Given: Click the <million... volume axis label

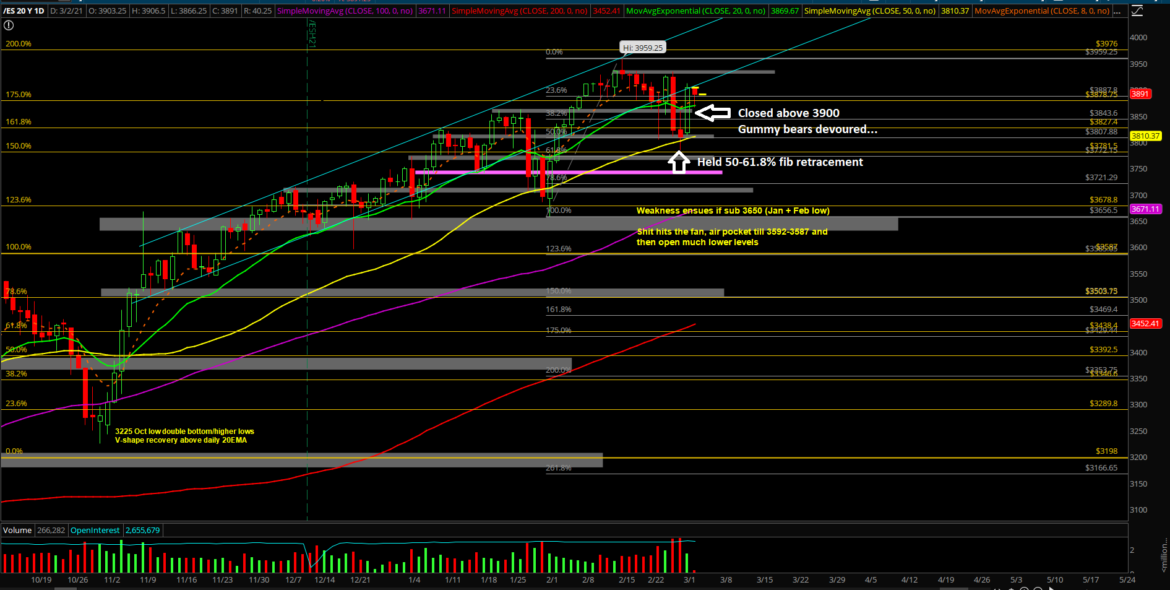Looking at the screenshot, I should (x=1164, y=555).
